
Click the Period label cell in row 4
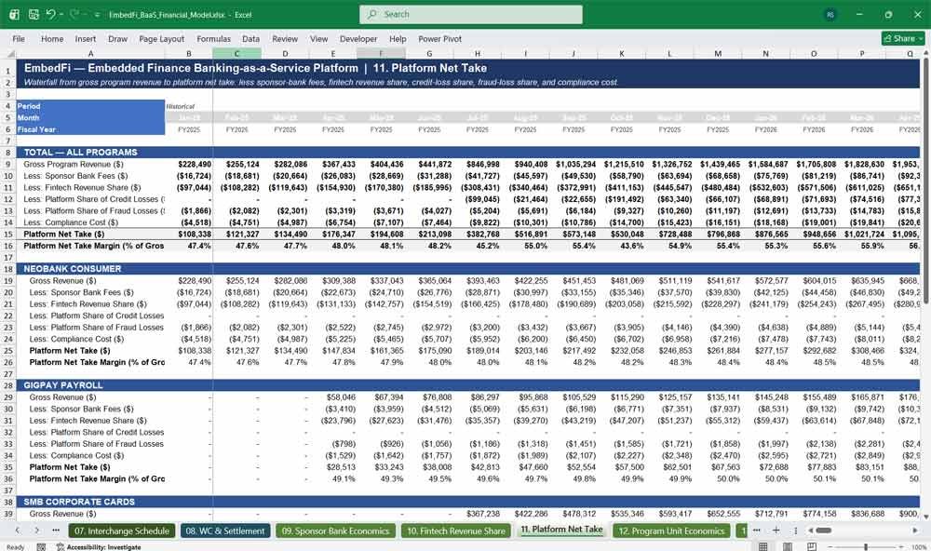(91, 106)
